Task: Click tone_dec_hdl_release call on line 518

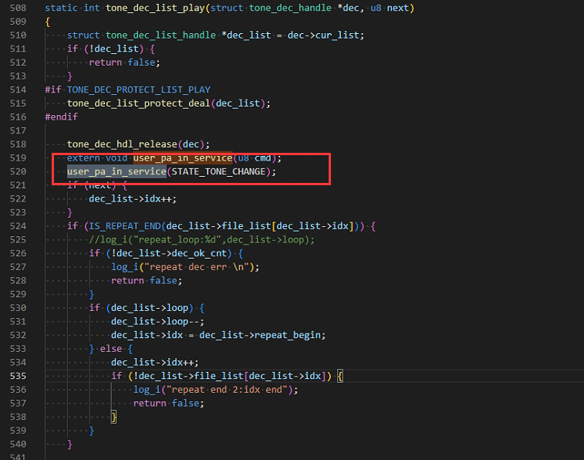Action: 122,144
